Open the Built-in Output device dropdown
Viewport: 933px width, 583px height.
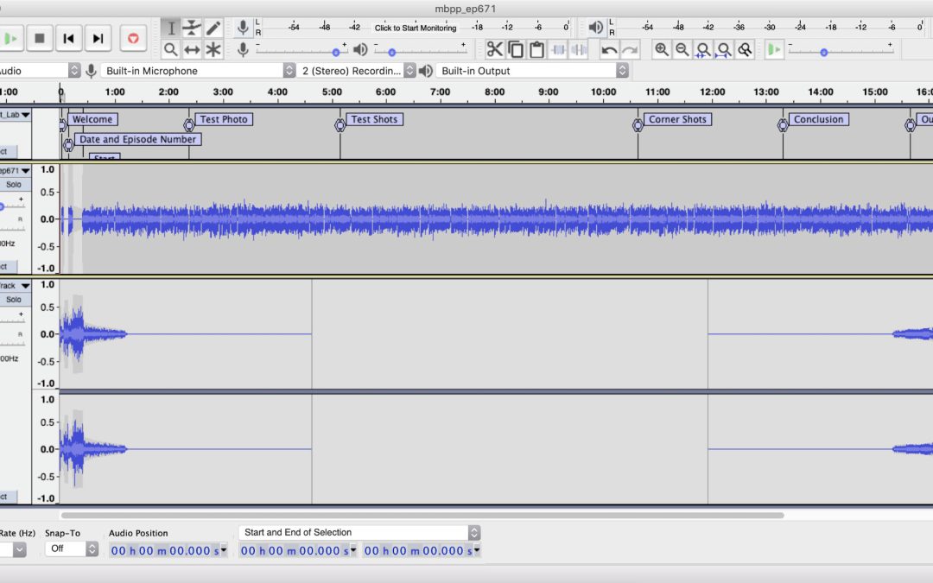coord(531,71)
